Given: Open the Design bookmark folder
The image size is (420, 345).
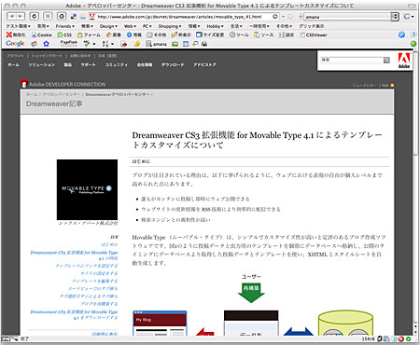Looking at the screenshot, I should pyautogui.click(x=108, y=26).
